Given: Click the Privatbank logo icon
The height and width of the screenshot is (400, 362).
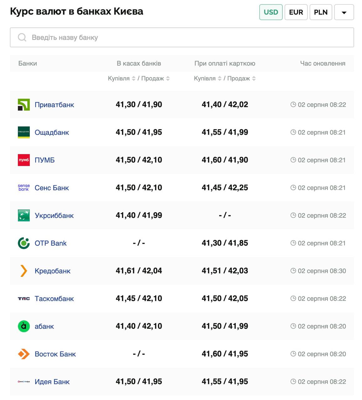Looking at the screenshot, I should 24,105.
